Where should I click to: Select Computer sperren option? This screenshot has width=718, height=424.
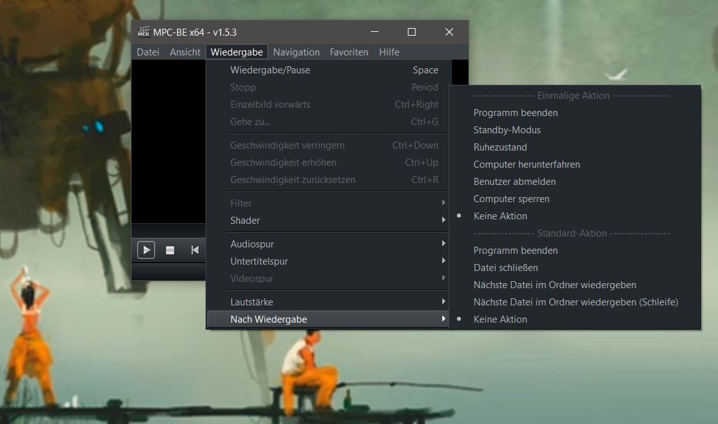click(575, 199)
